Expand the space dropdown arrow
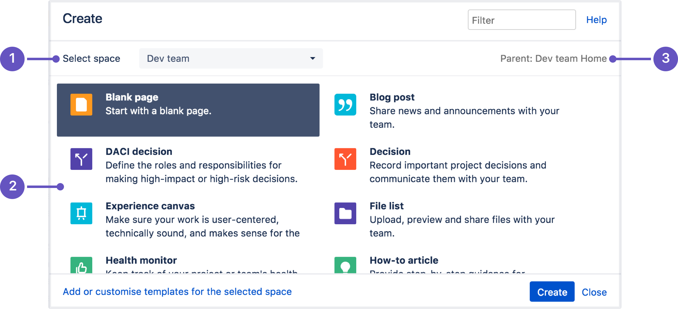 pos(313,58)
